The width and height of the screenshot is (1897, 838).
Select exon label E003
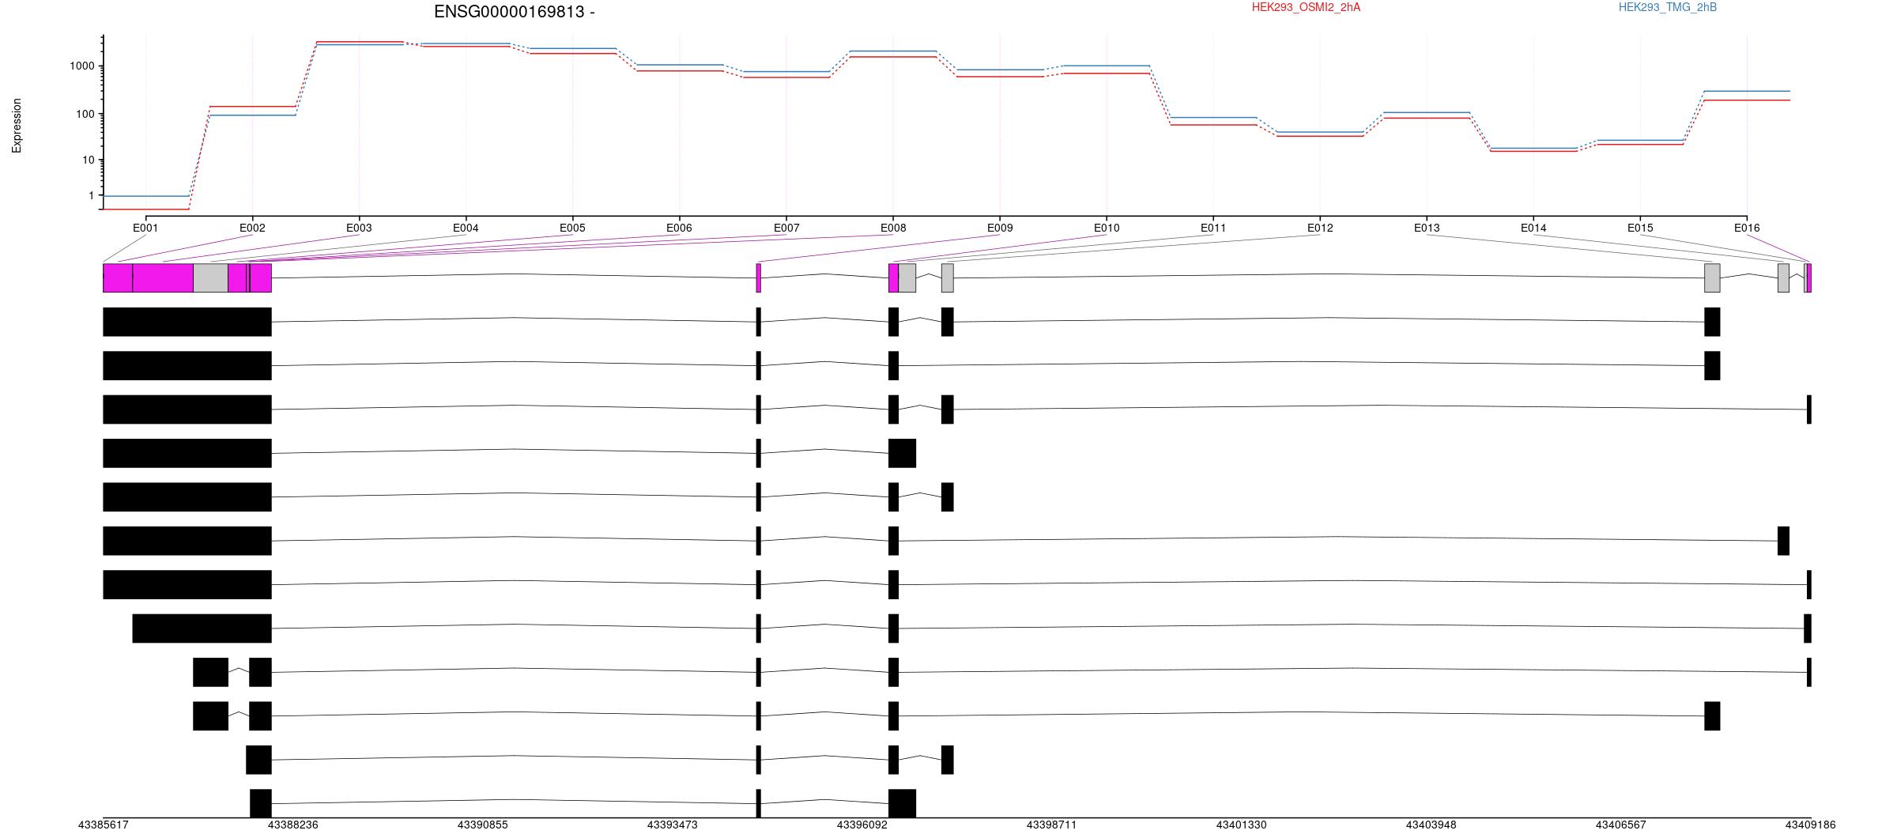(x=359, y=228)
